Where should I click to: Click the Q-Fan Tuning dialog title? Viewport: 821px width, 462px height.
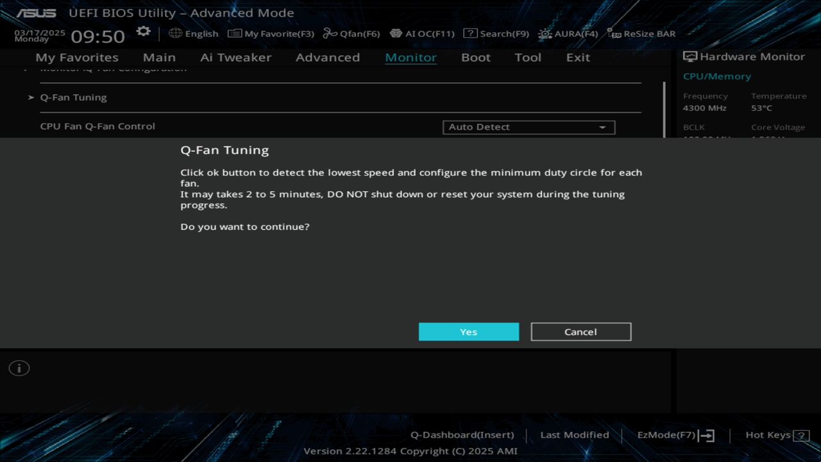[224, 150]
